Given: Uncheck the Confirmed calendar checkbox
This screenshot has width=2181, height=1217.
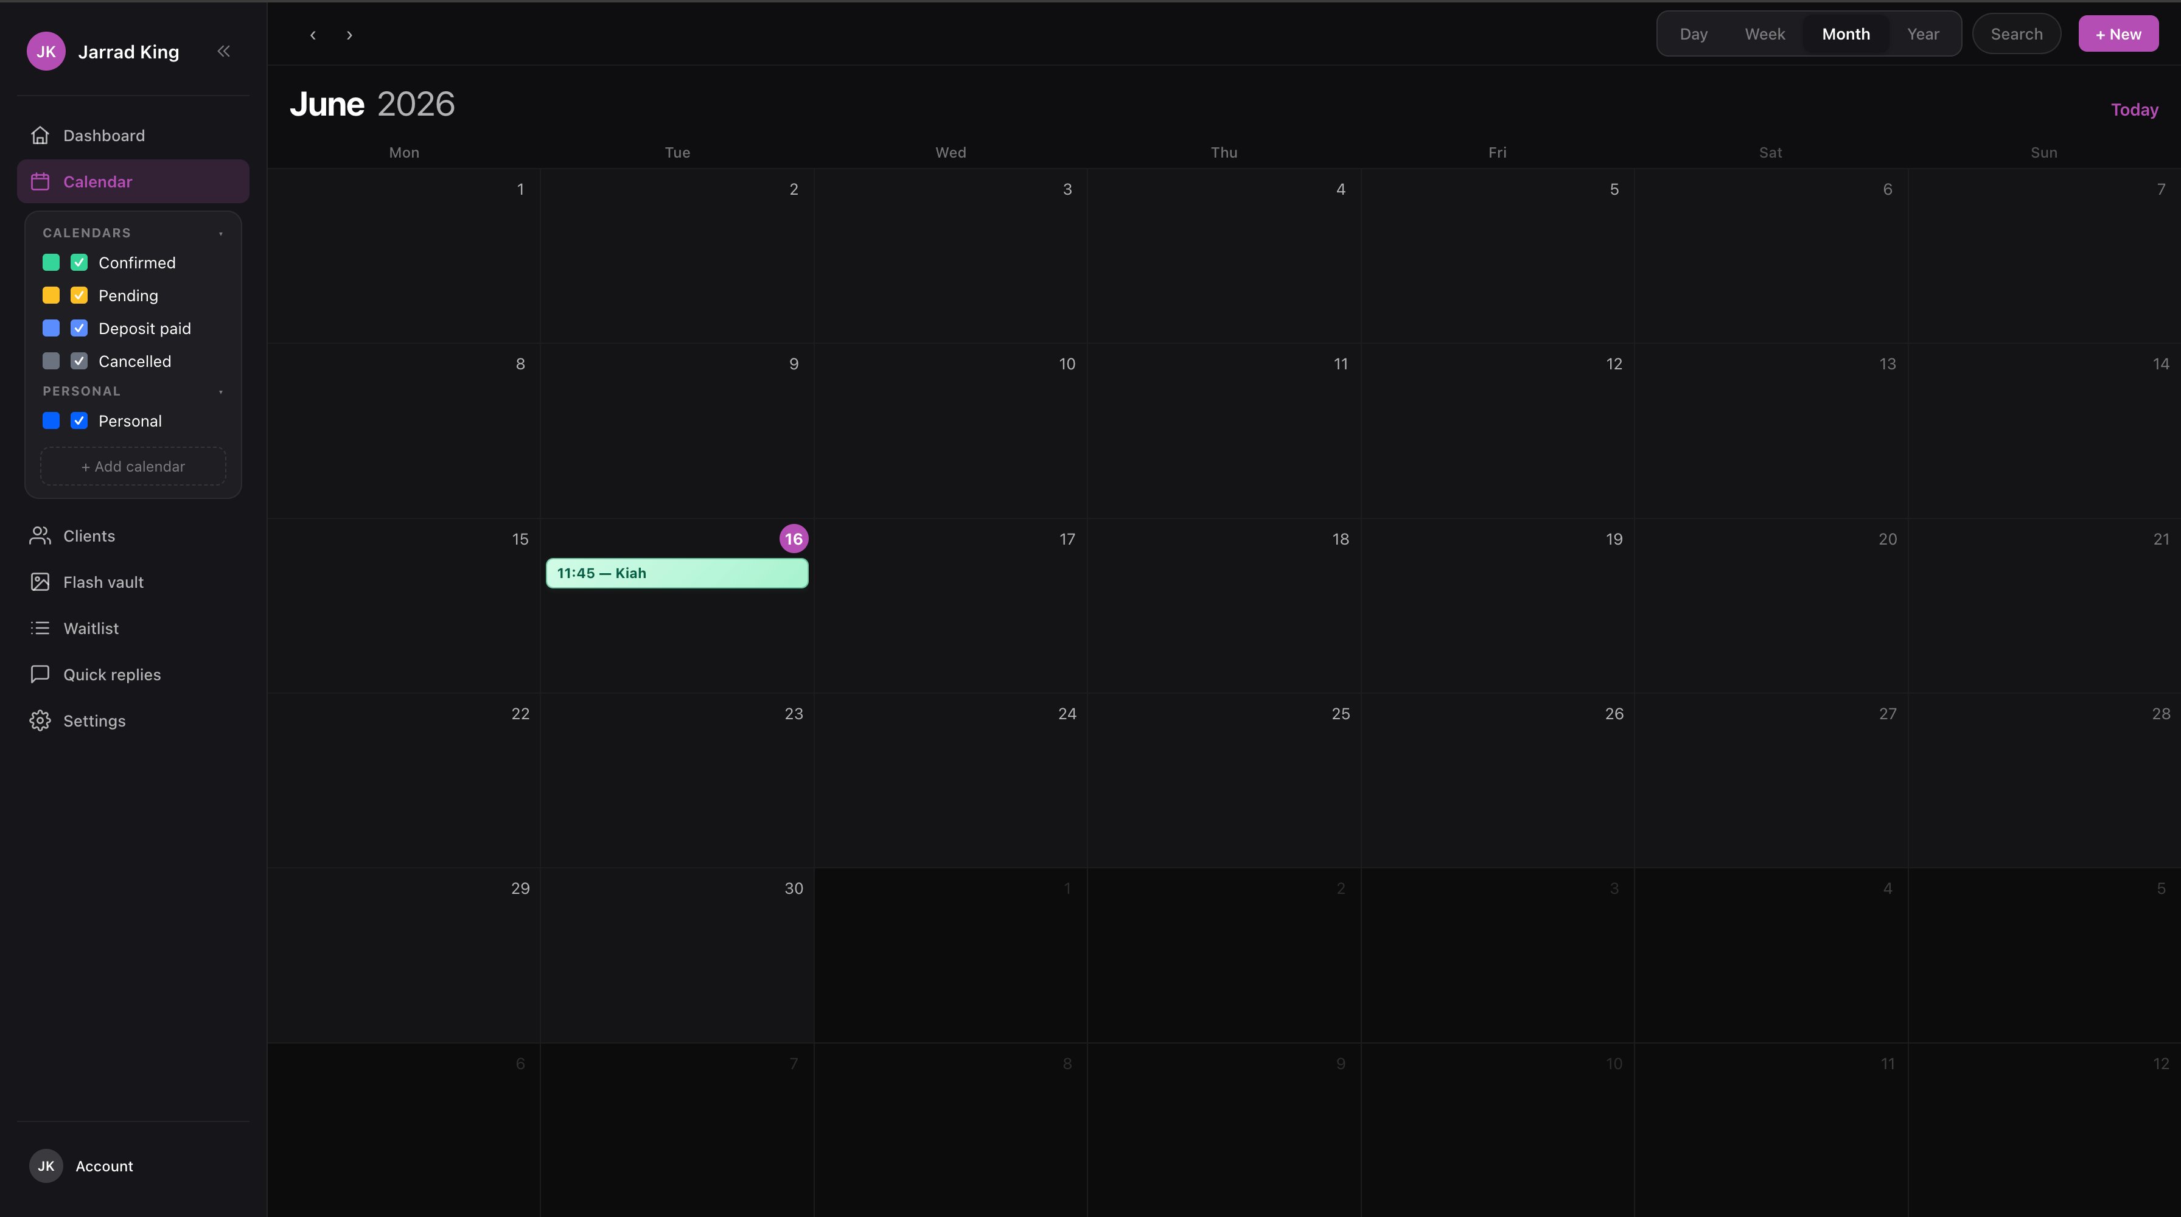Looking at the screenshot, I should pyautogui.click(x=79, y=262).
